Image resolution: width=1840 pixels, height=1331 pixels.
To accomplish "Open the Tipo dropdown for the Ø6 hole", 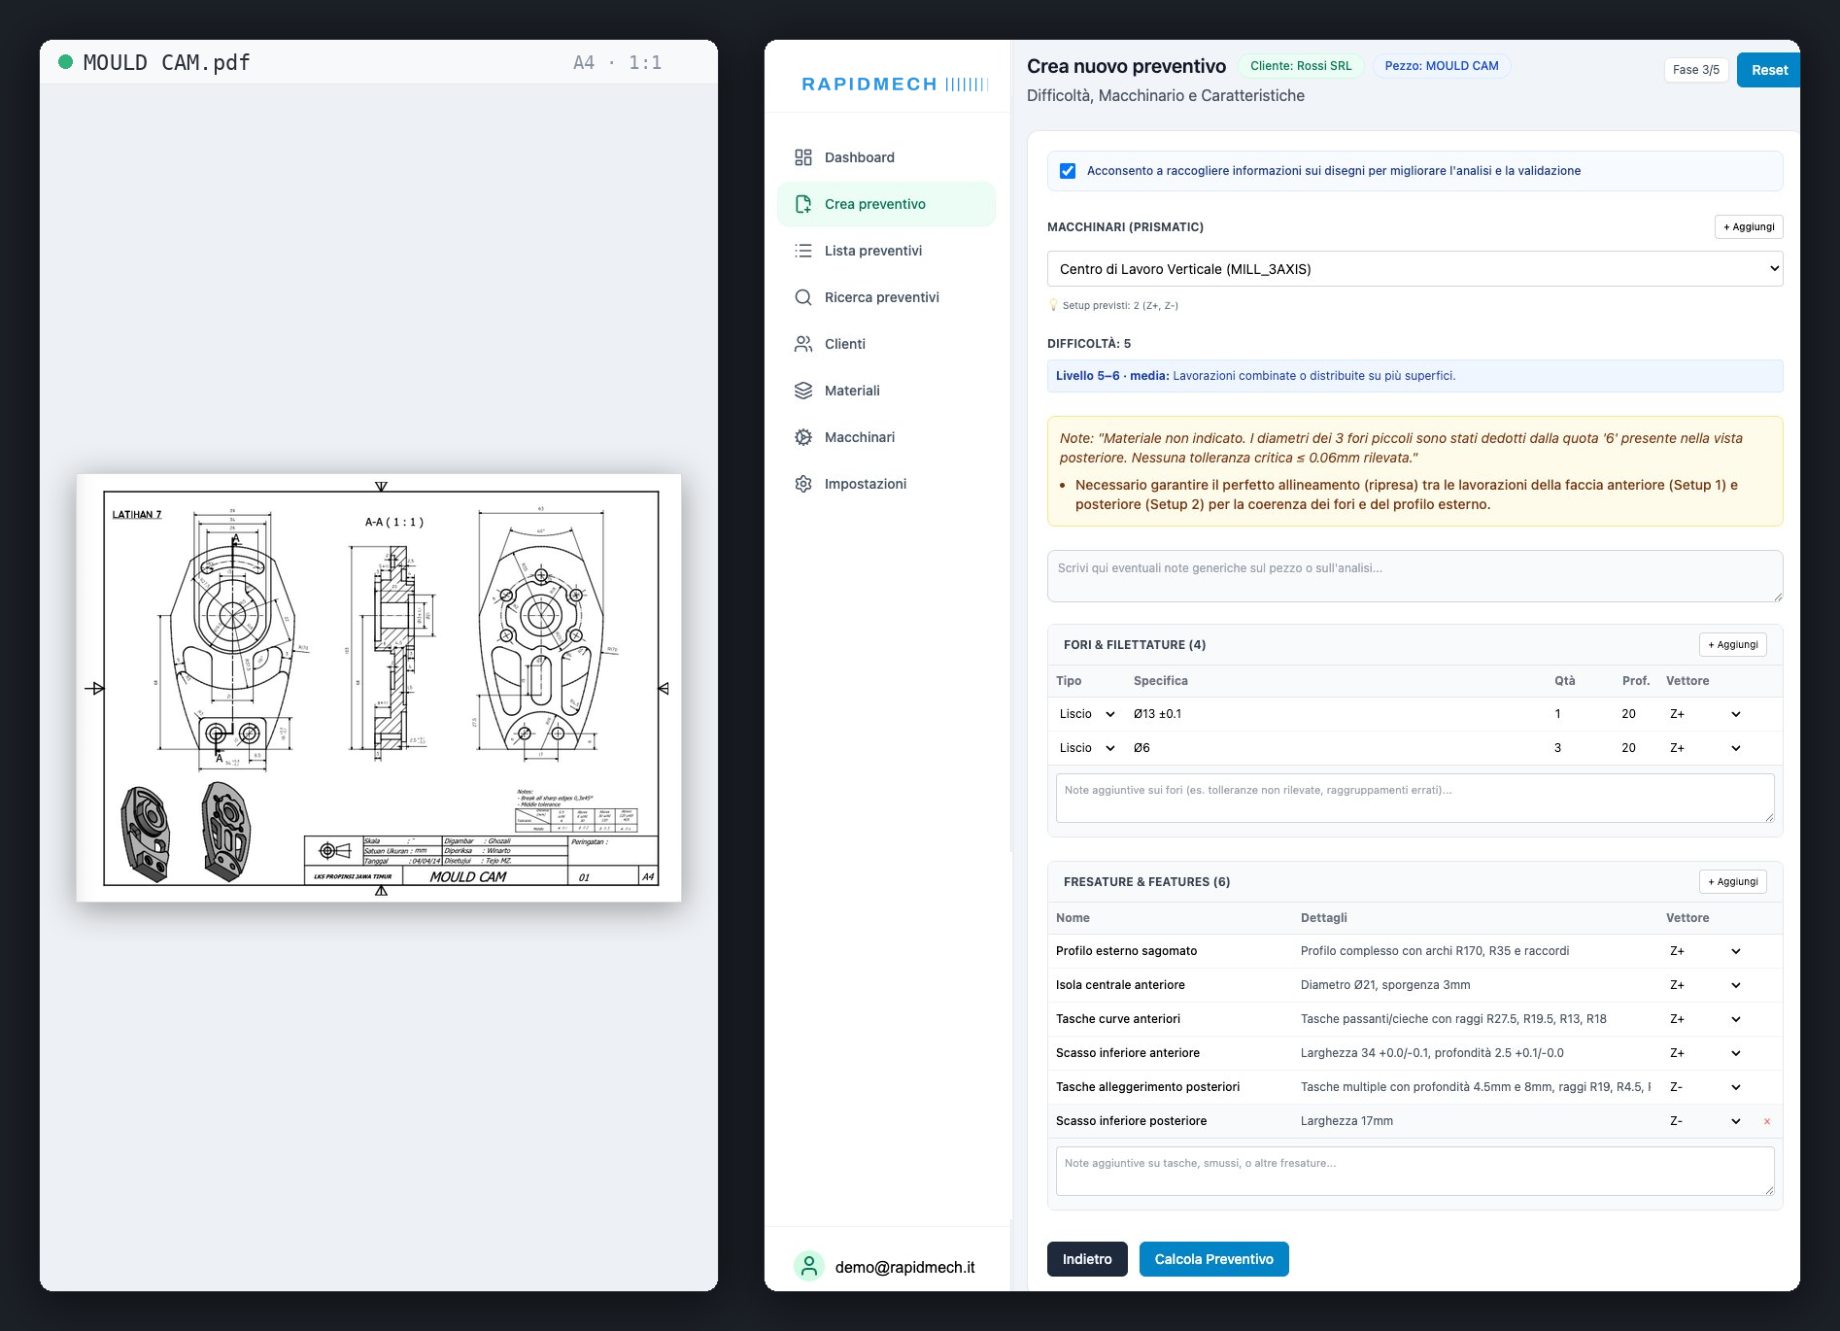I will [x=1087, y=748].
